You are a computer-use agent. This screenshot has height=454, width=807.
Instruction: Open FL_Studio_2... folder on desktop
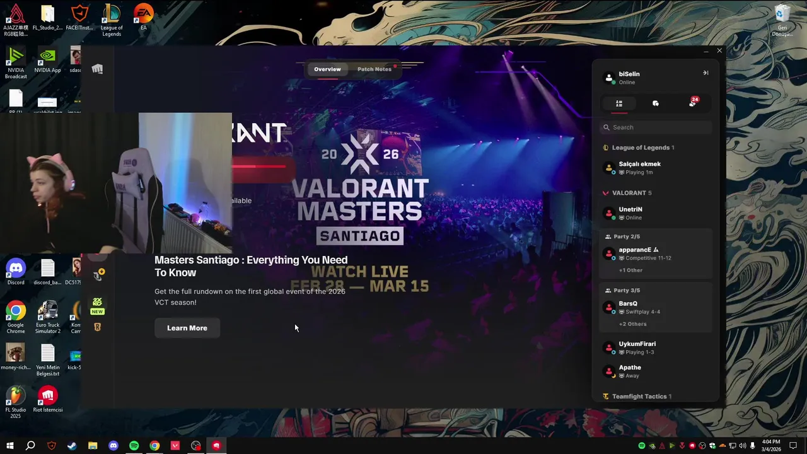click(x=48, y=17)
